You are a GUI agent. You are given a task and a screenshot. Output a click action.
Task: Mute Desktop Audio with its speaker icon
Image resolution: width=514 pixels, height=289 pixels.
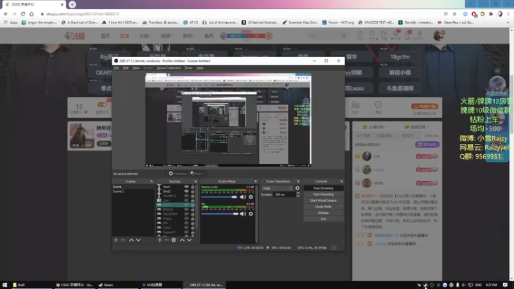pyautogui.click(x=243, y=197)
